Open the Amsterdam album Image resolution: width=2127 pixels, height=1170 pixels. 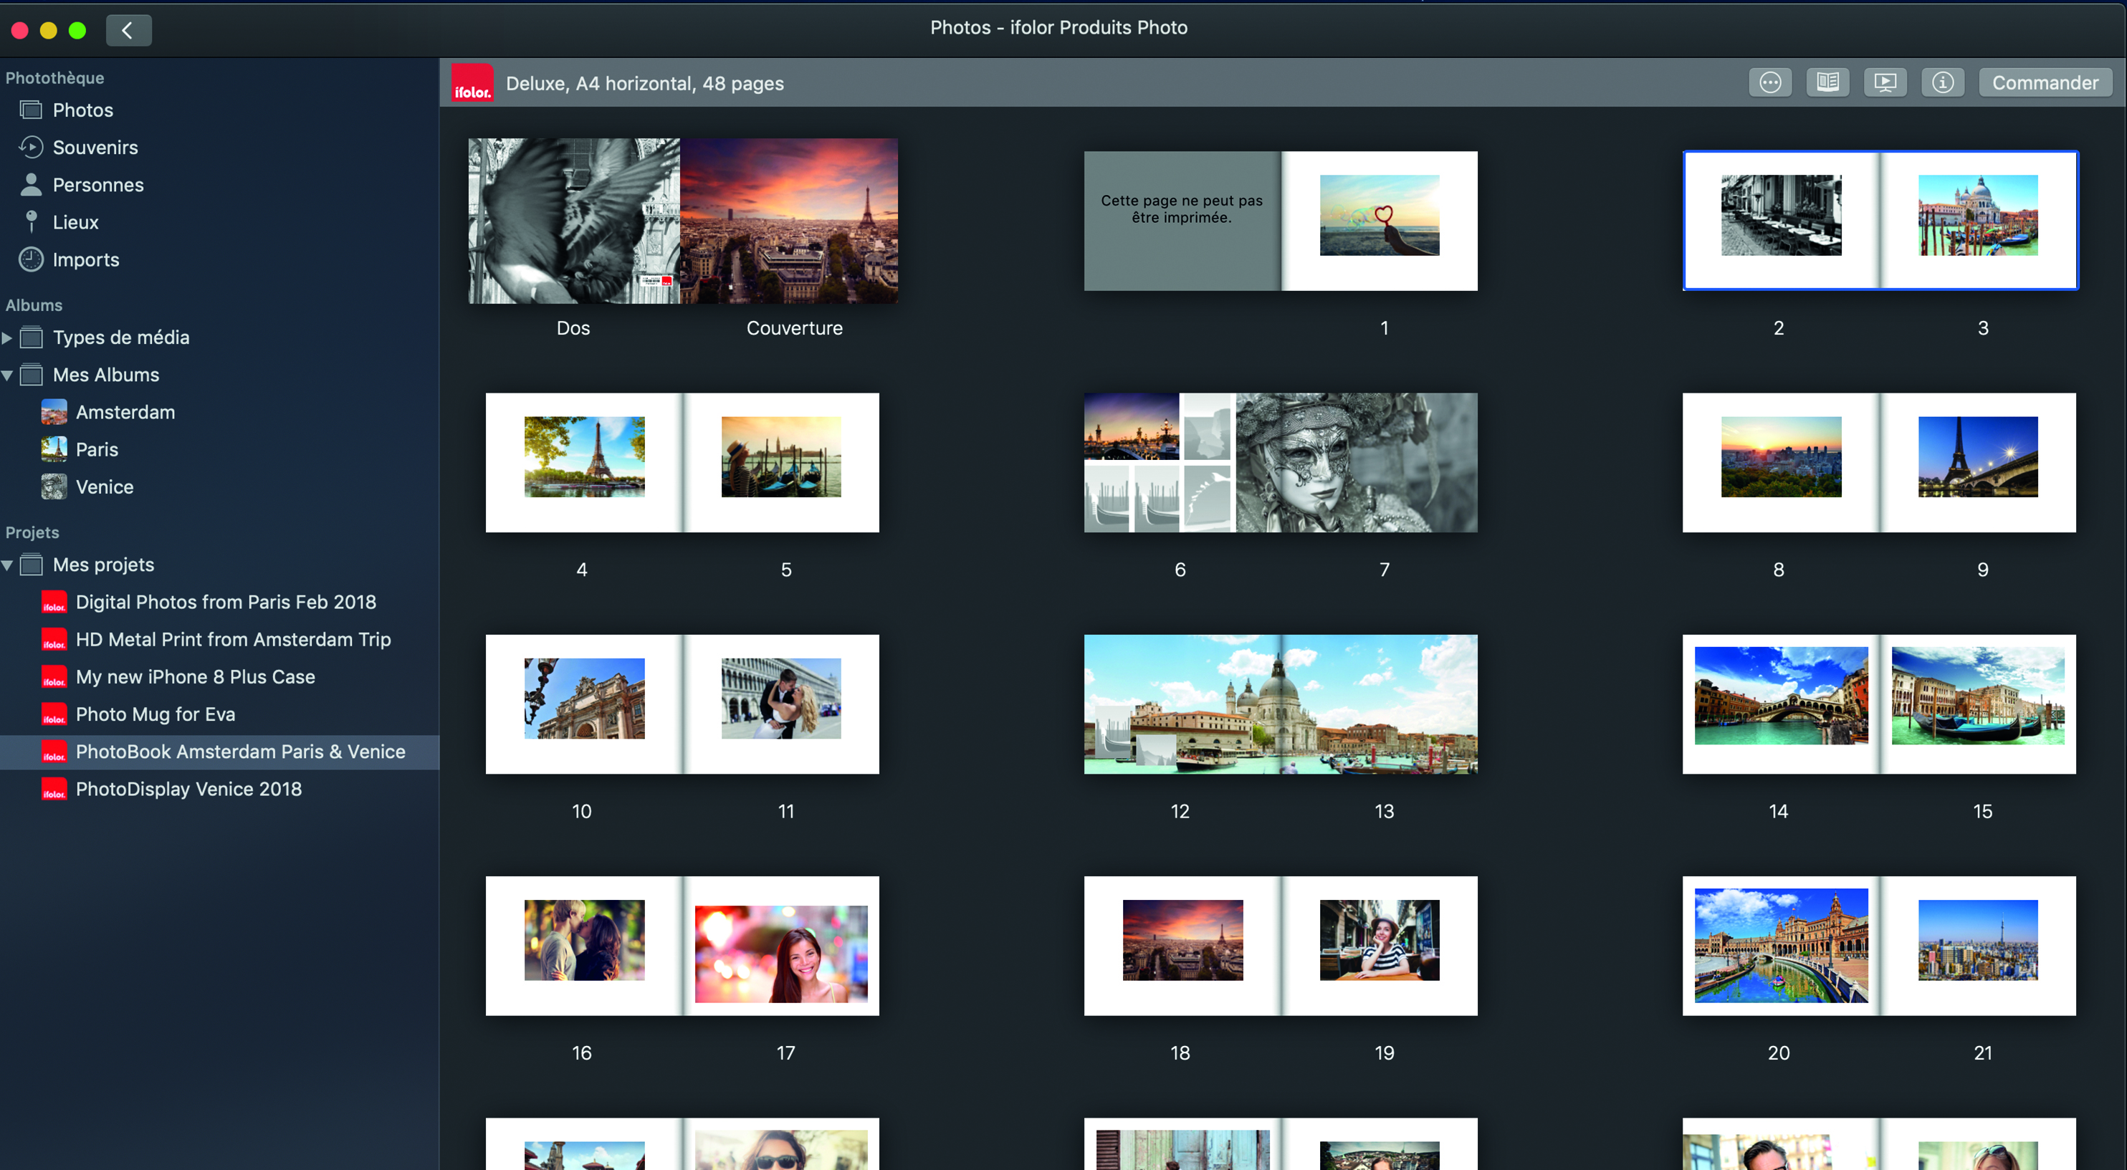(x=125, y=412)
